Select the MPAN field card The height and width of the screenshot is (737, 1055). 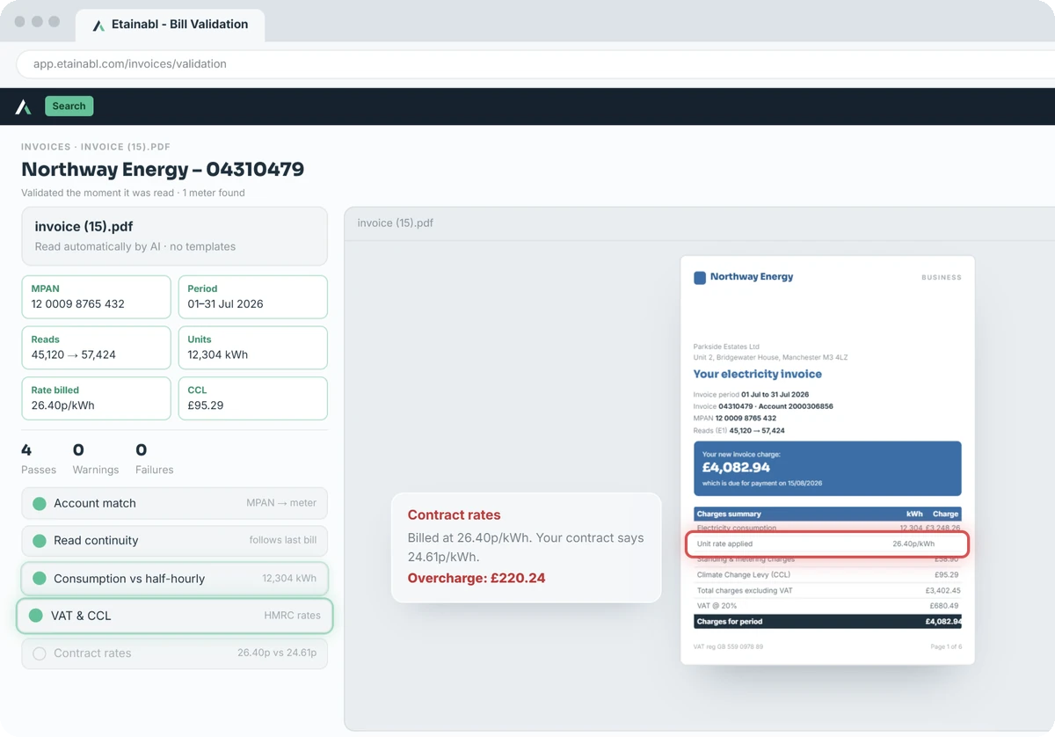click(x=96, y=296)
